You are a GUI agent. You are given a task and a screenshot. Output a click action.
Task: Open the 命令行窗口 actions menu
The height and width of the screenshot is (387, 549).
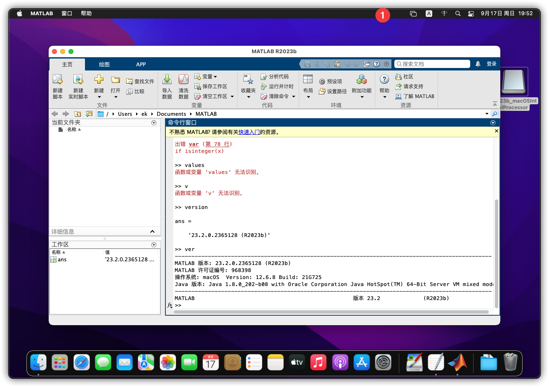click(493, 123)
